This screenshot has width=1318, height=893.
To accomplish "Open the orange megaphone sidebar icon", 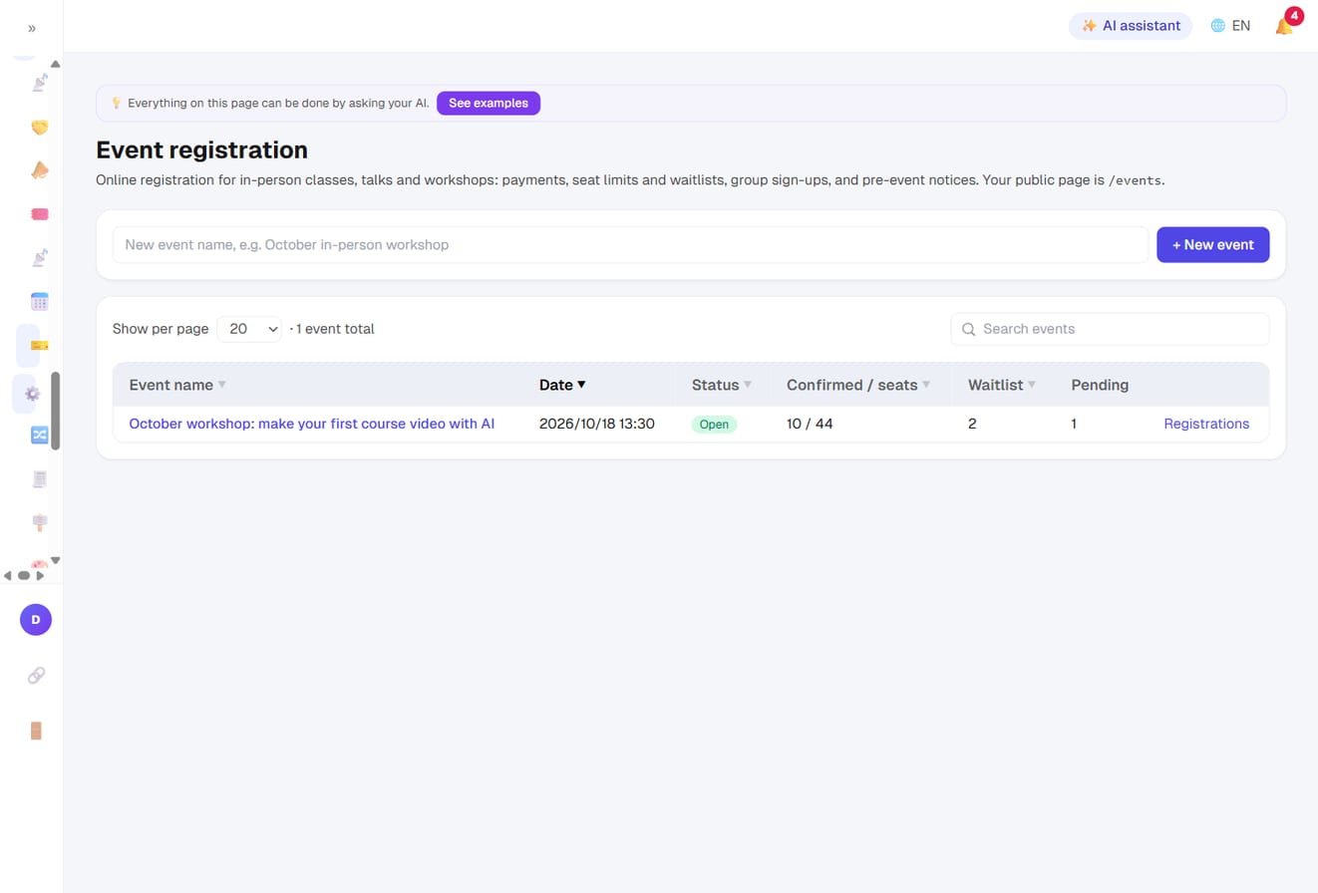I will coord(40,170).
